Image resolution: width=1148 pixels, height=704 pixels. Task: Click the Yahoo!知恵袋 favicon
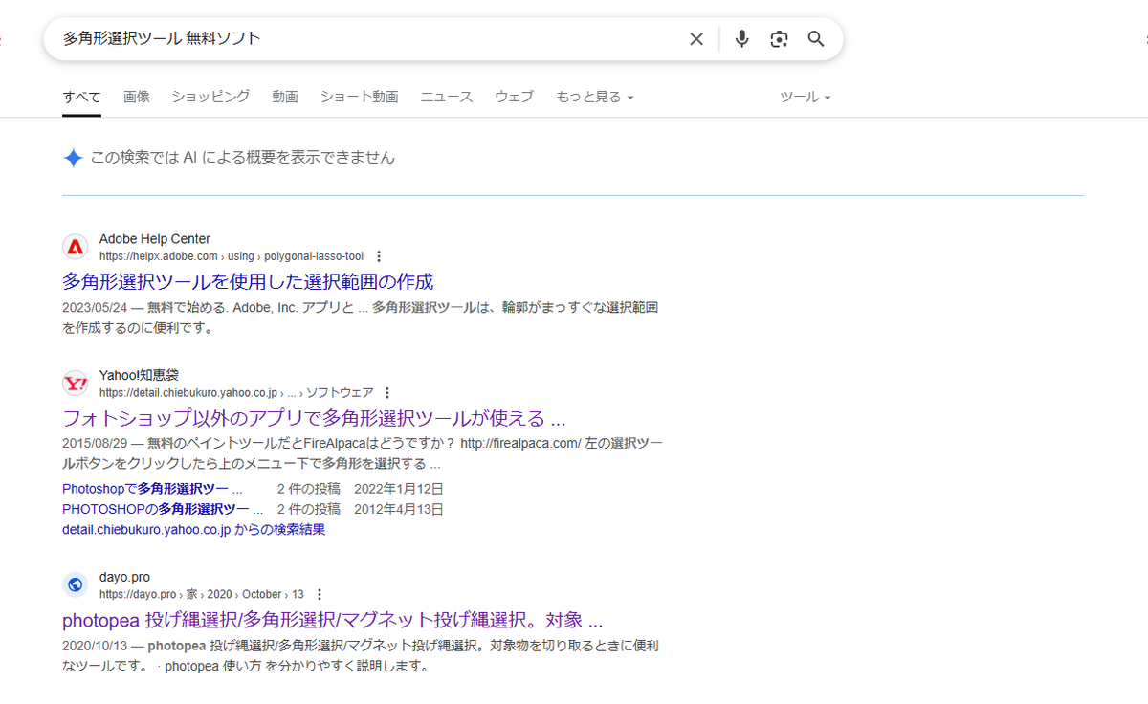tap(76, 384)
